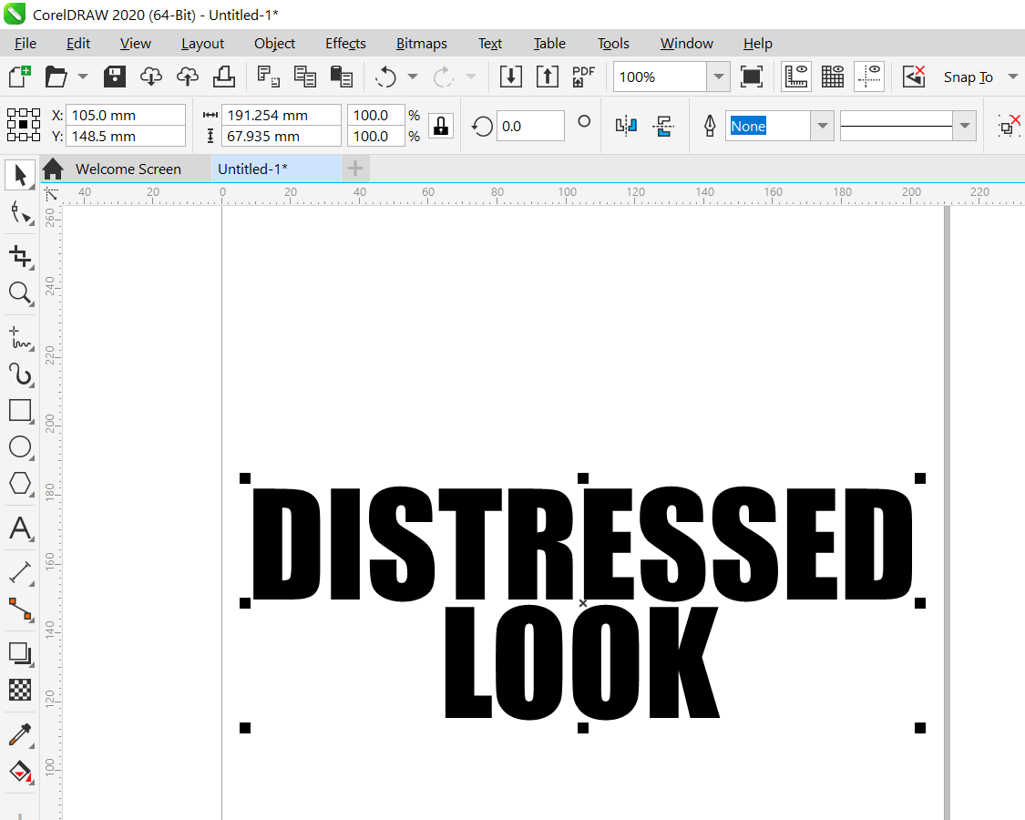
Task: Select the Artistic Media tool
Action: point(20,374)
